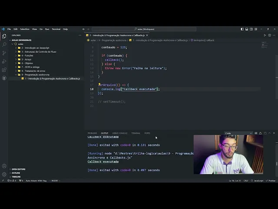Go back with the navigation arrow

pos(83,29)
